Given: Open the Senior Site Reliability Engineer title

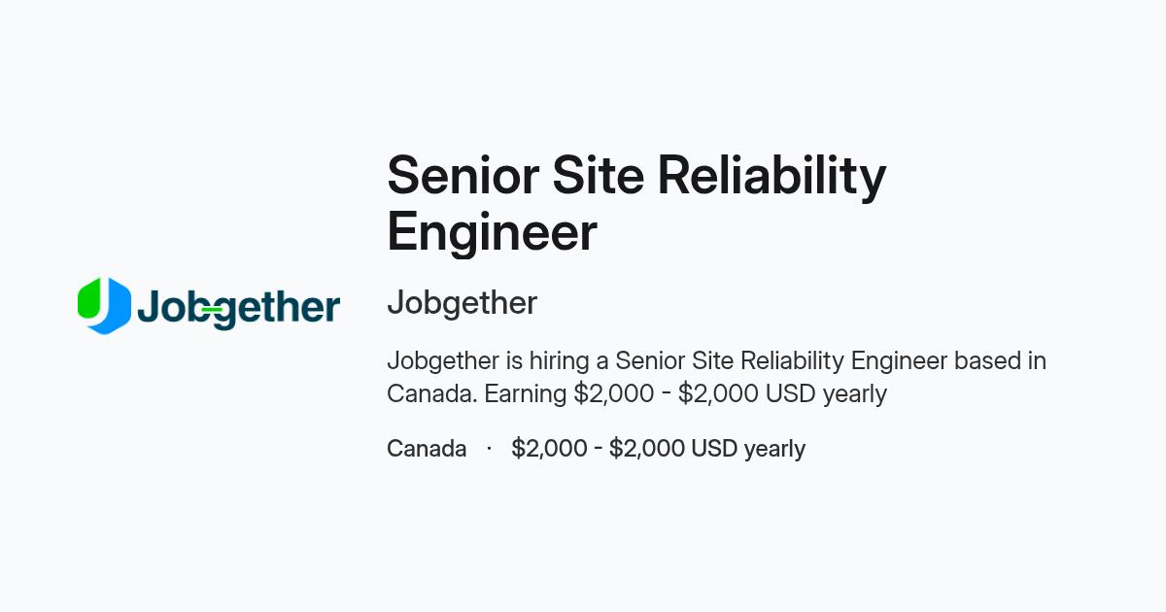Looking at the screenshot, I should click(636, 204).
